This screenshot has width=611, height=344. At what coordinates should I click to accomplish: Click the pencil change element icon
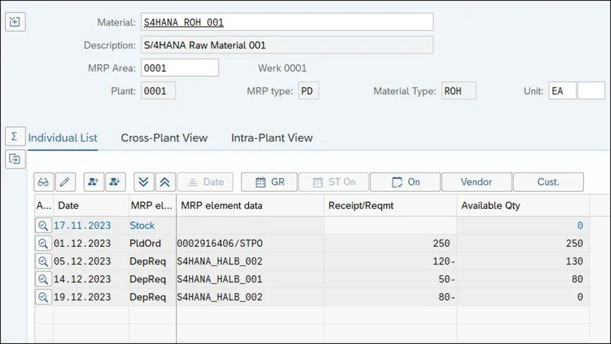65,182
